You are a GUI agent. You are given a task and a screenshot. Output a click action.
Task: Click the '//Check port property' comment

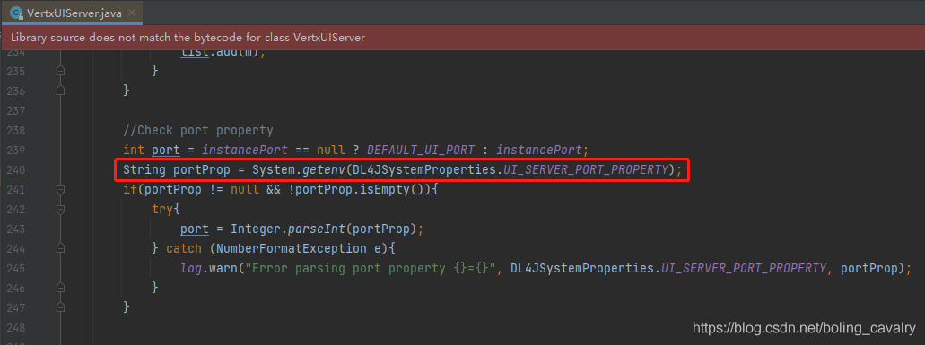click(198, 130)
